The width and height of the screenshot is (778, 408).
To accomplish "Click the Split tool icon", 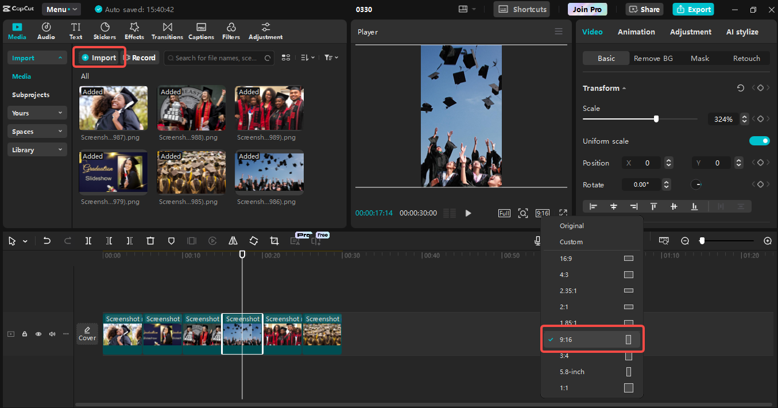I will (88, 241).
